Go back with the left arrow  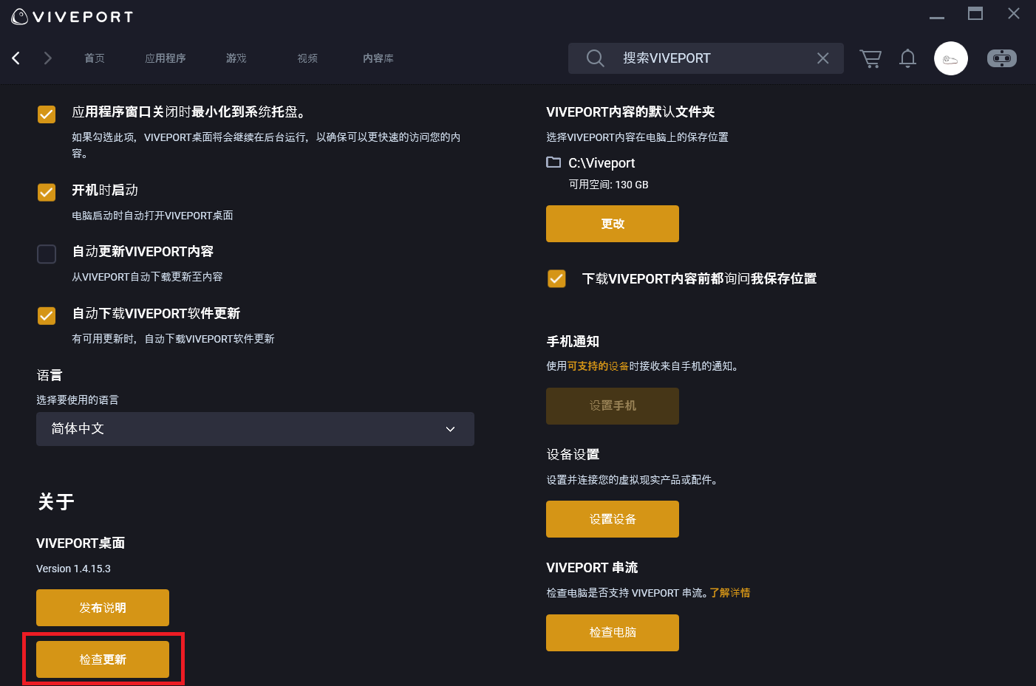(16, 58)
